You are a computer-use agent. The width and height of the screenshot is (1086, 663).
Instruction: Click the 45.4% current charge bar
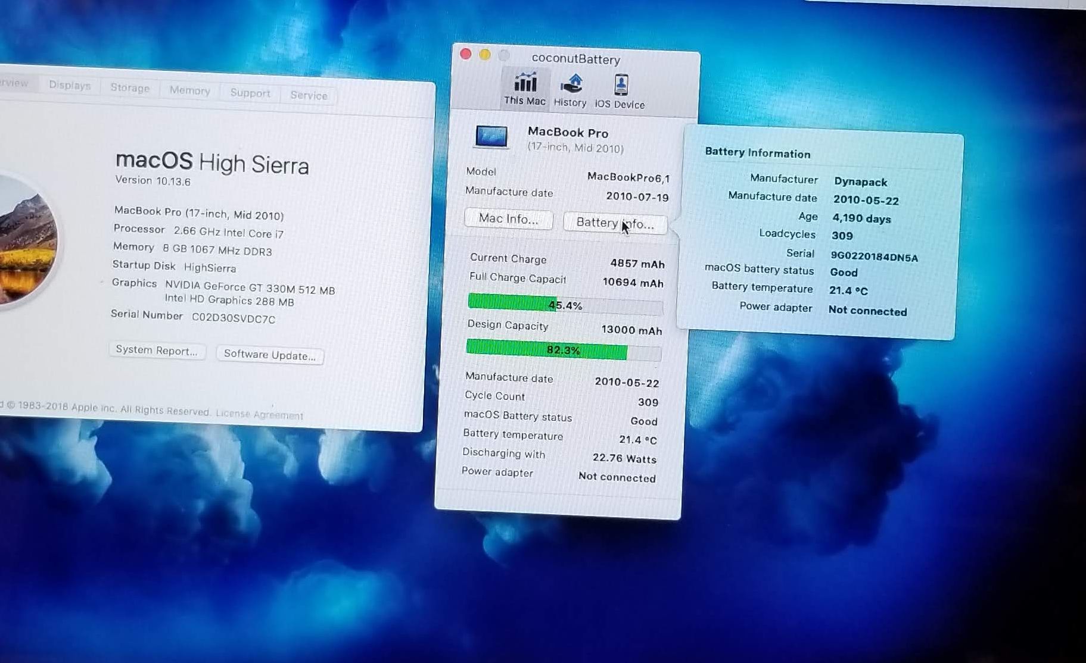coord(565,305)
